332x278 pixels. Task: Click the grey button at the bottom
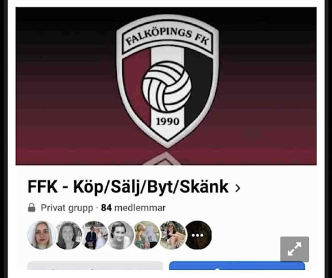[95, 266]
